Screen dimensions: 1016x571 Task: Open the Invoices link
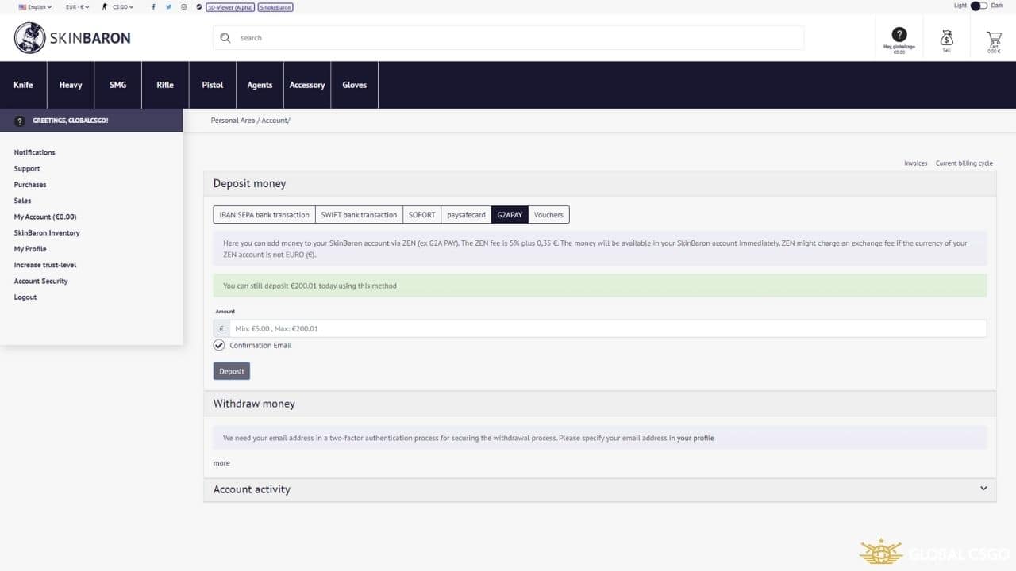tap(916, 163)
